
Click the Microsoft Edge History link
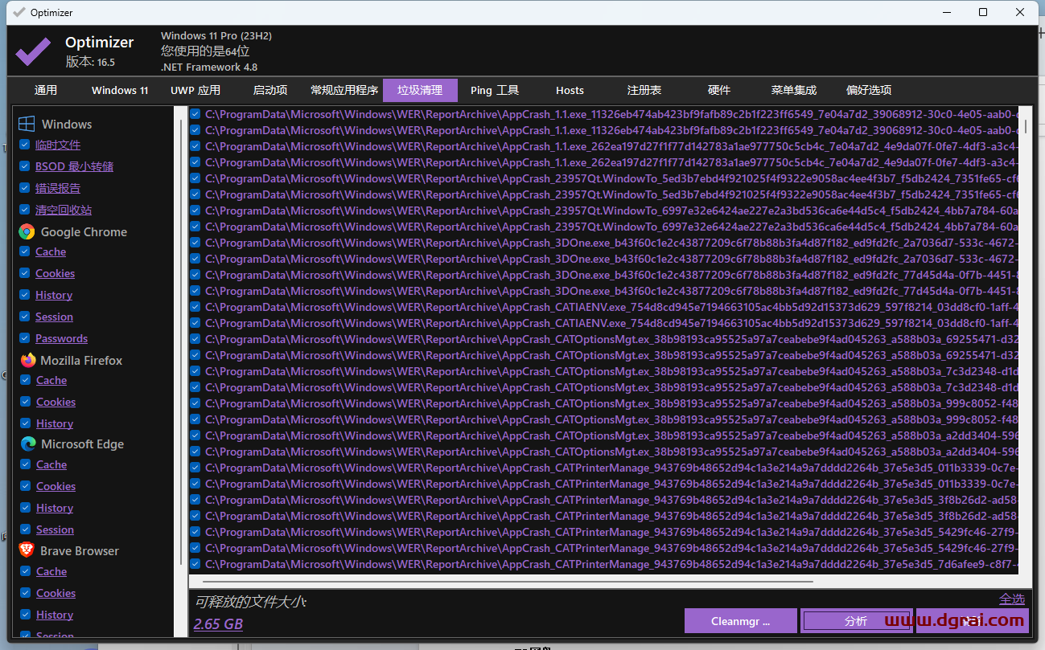point(55,508)
